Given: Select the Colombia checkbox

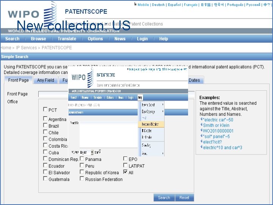Looking at the screenshot, I should (x=45, y=139).
